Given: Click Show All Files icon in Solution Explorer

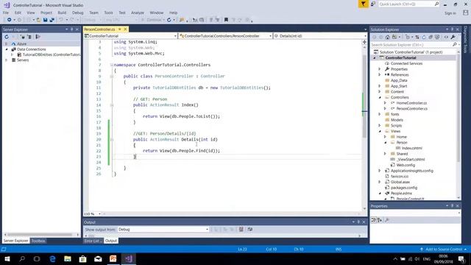Looking at the screenshot, I should 437,37.
